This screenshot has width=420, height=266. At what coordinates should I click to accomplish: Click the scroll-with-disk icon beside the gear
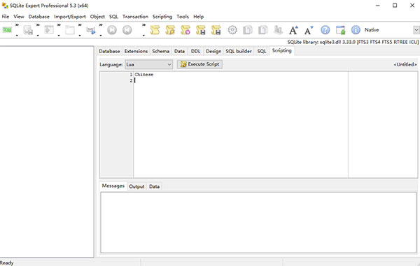(216, 30)
